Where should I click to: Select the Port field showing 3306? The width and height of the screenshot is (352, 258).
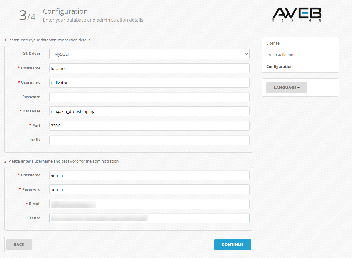(149, 126)
